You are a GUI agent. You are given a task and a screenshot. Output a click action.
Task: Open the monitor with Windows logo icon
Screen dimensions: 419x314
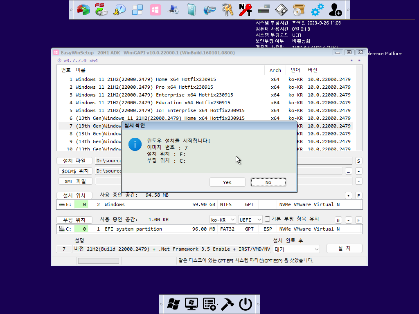(x=191, y=304)
